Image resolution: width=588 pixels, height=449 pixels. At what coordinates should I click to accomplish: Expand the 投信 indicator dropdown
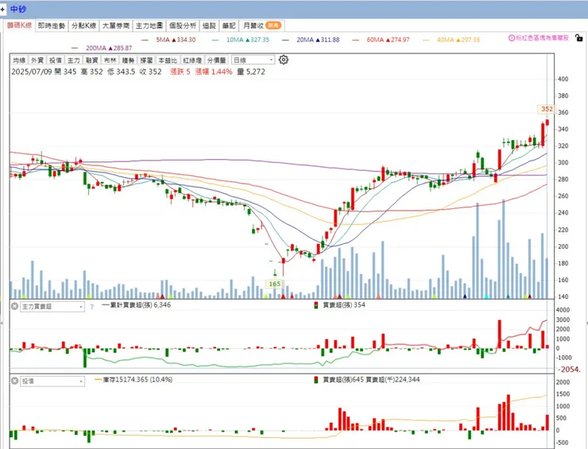(52, 381)
